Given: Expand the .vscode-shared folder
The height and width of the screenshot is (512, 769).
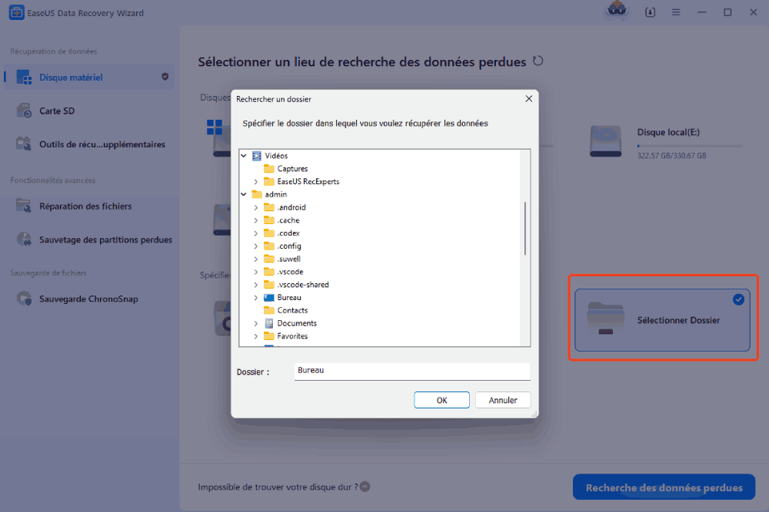Looking at the screenshot, I should point(256,284).
